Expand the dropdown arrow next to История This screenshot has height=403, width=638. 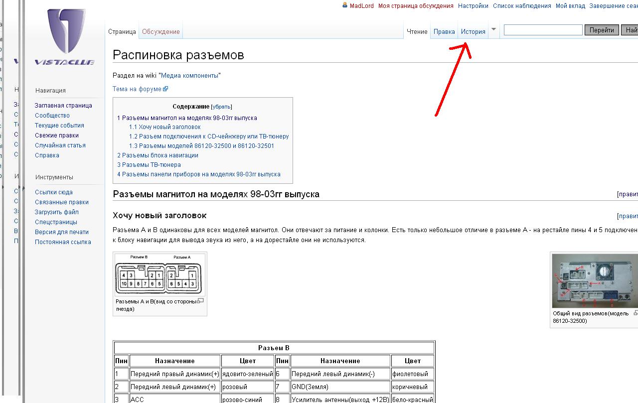click(x=493, y=29)
